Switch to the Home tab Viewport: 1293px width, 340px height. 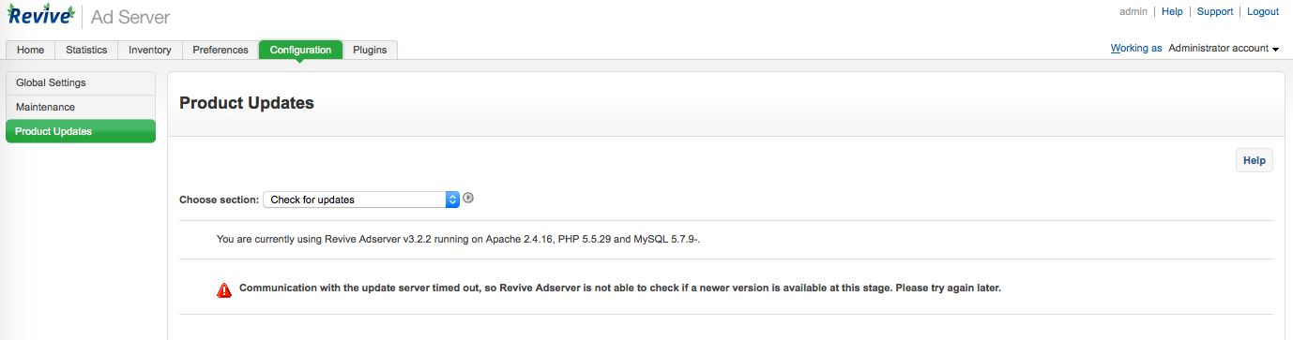click(30, 50)
